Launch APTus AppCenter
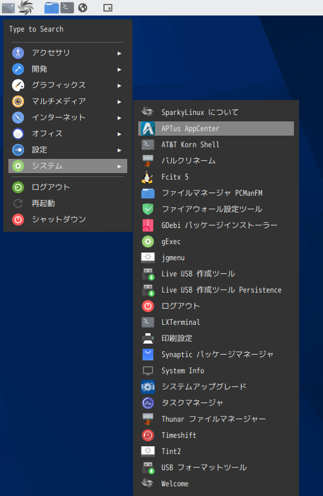 click(x=216, y=129)
